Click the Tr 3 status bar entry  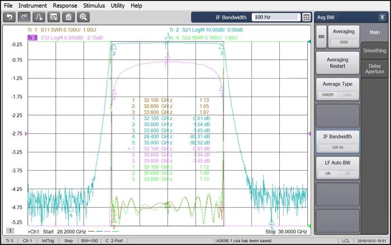point(9,241)
